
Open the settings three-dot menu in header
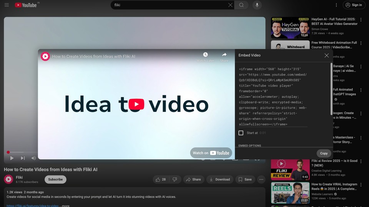coord(336,5)
